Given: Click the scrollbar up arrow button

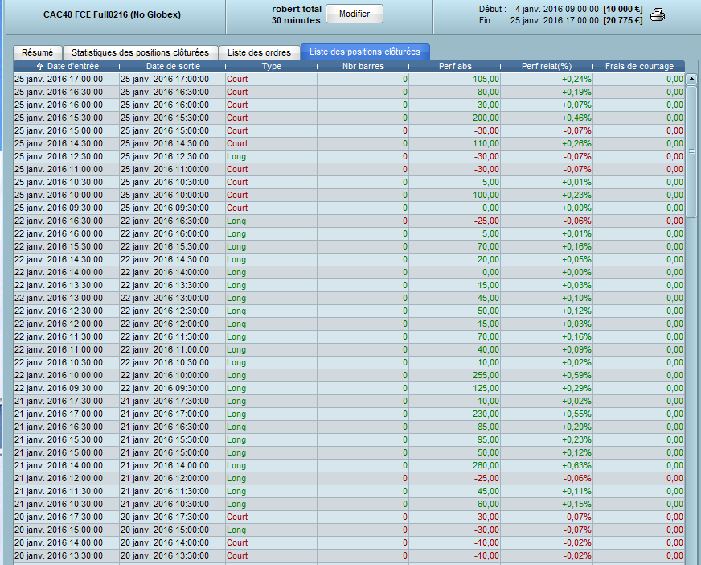Looking at the screenshot, I should tap(691, 79).
